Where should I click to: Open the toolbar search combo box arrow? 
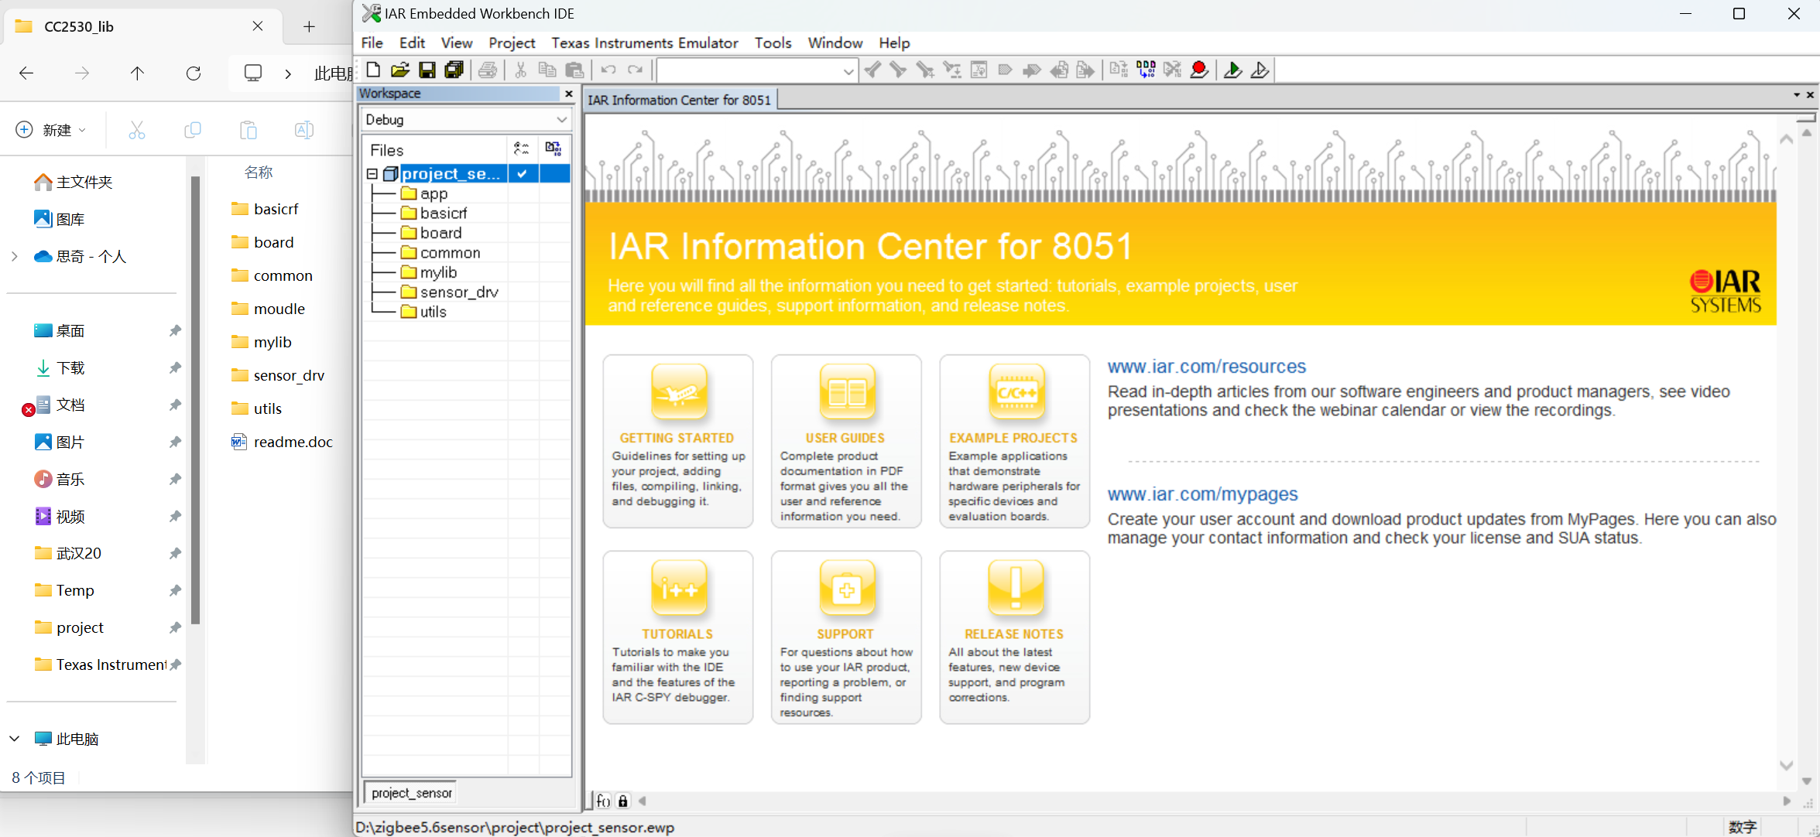pyautogui.click(x=848, y=71)
